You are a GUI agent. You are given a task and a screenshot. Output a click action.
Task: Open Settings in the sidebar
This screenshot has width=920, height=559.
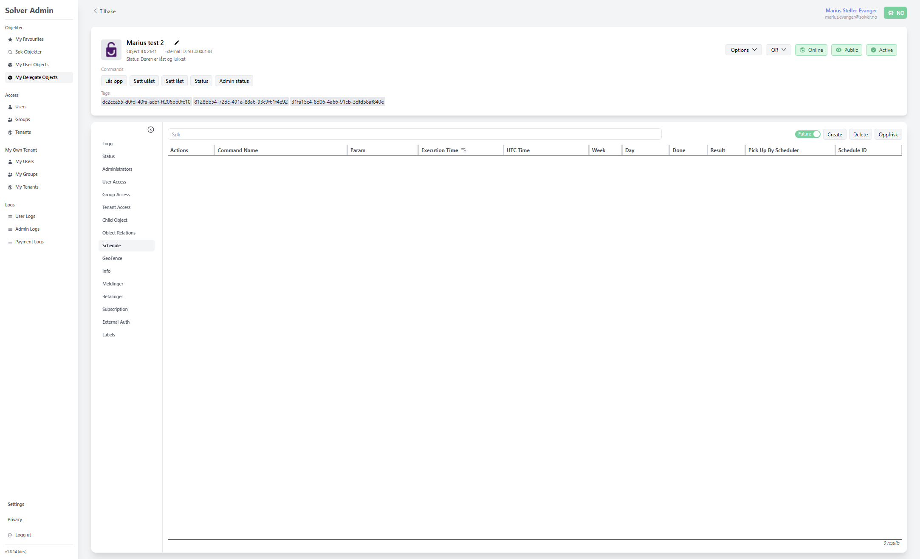point(16,504)
